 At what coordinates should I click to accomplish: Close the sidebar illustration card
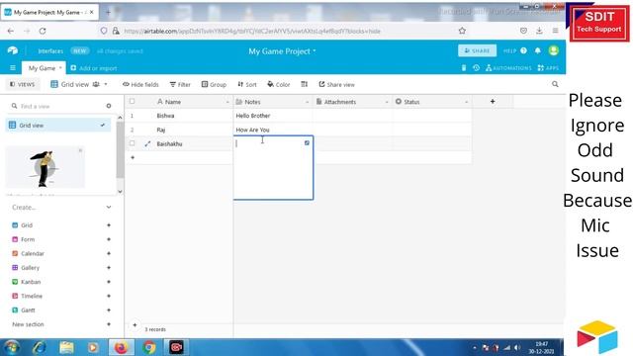tap(80, 150)
